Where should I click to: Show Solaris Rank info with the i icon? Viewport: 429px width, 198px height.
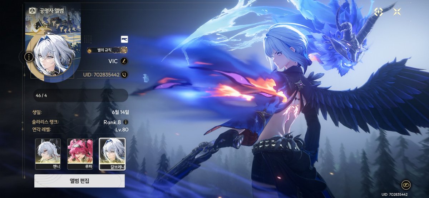125,122
